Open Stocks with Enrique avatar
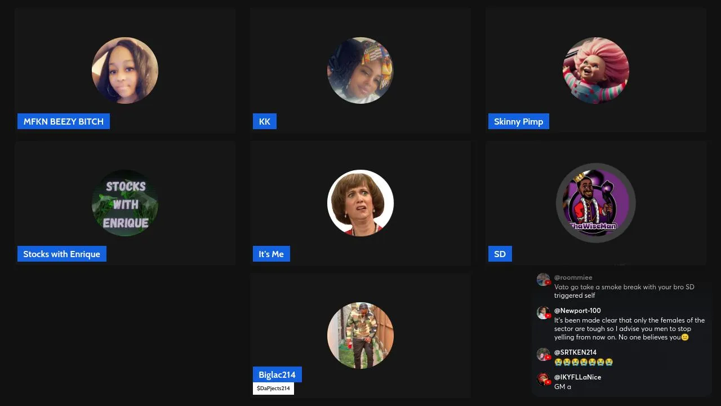The width and height of the screenshot is (721, 406). tap(125, 203)
